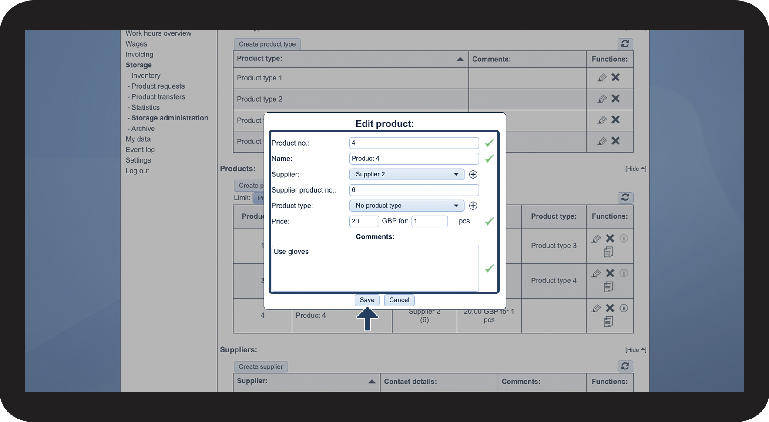
Task: Click the quantity field after GBP for
Action: point(430,221)
